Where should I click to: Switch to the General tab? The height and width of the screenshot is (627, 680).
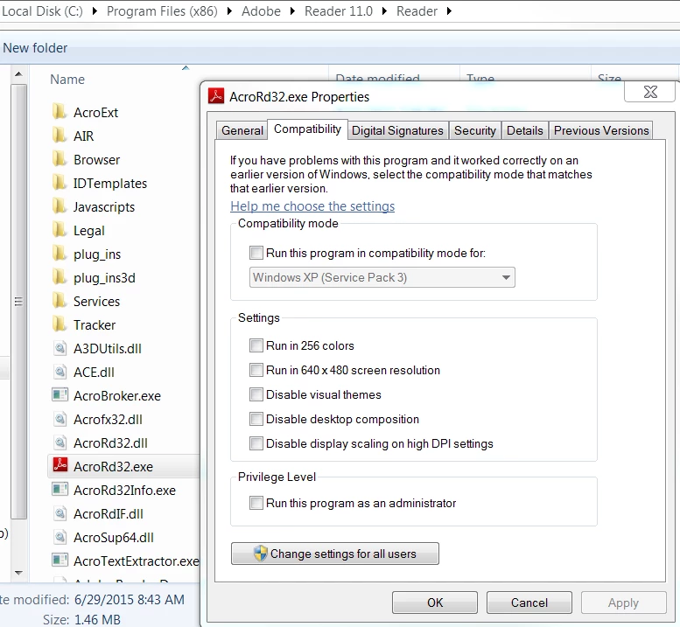242,130
